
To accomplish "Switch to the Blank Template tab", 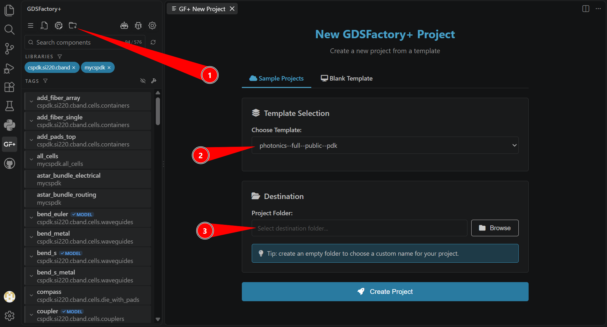I will pyautogui.click(x=346, y=78).
